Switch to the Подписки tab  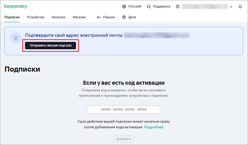pyautogui.click(x=12, y=17)
